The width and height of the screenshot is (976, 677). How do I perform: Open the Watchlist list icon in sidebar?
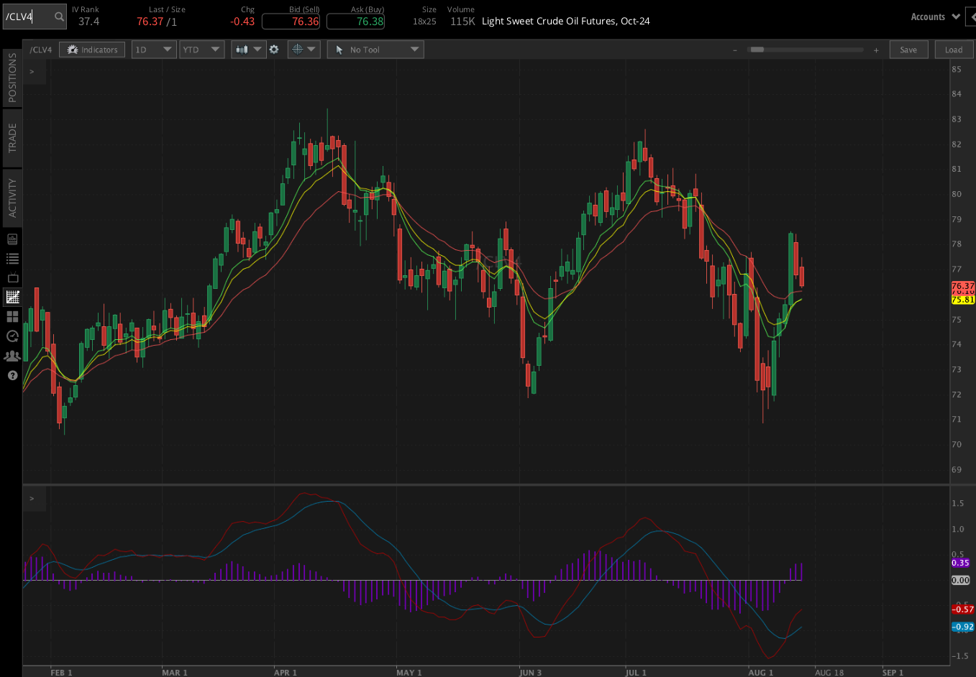pyautogui.click(x=12, y=258)
